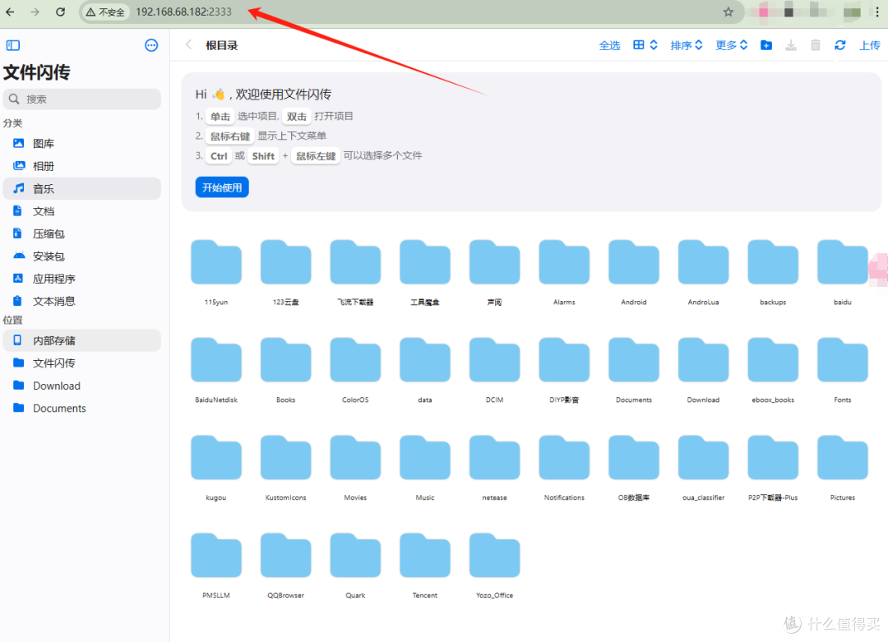Open the 安装包 APK category
This screenshot has height=642, width=888.
tap(82, 256)
